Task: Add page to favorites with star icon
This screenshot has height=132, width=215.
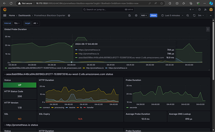Action: (x=162, y=3)
